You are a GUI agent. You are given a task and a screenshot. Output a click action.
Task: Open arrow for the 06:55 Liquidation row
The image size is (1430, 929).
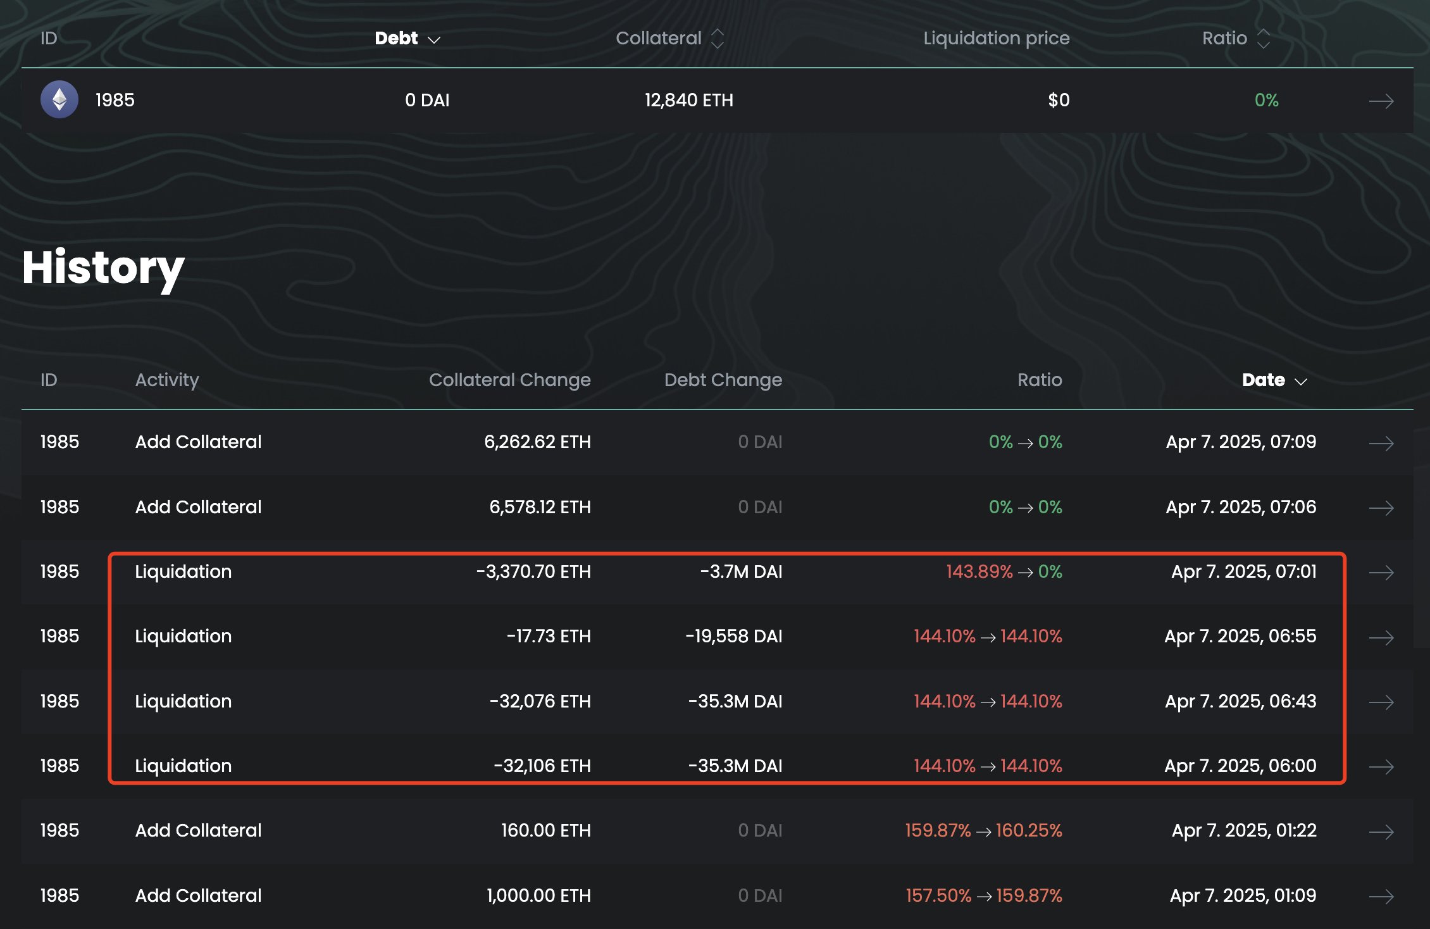[x=1381, y=637]
